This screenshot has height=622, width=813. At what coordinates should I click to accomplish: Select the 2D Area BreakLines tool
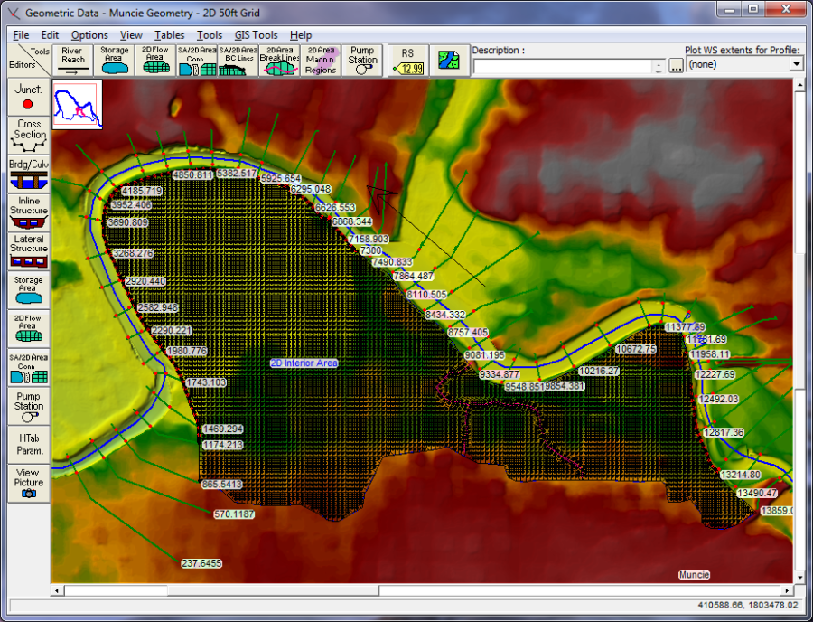pyautogui.click(x=277, y=61)
